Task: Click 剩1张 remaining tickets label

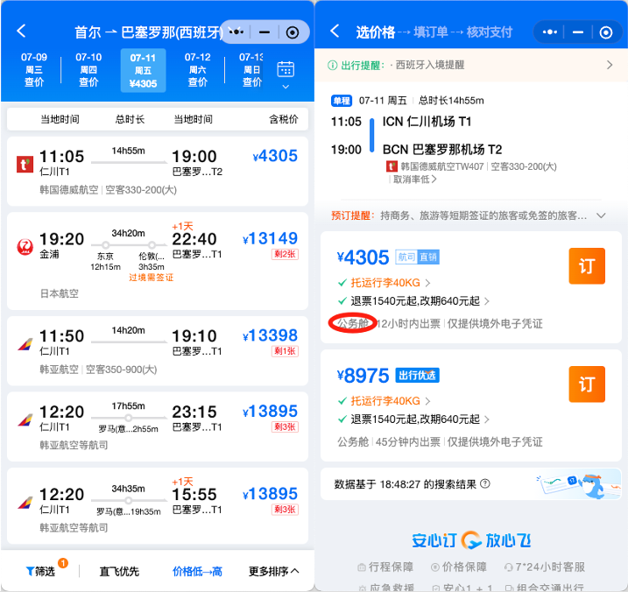Action: 285,351
